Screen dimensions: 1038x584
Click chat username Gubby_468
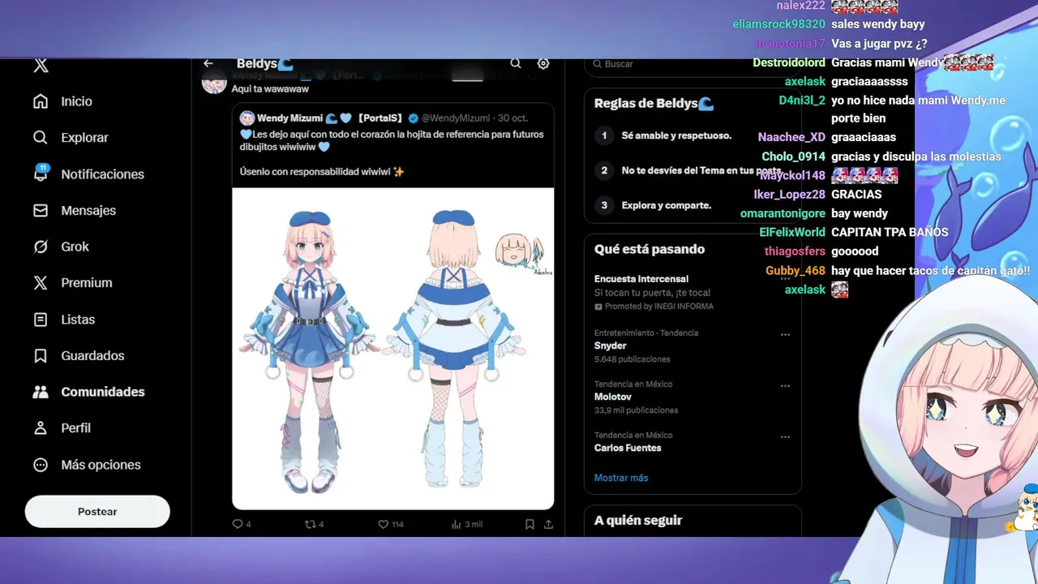click(x=796, y=271)
